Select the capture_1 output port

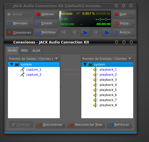(x=34, y=69)
